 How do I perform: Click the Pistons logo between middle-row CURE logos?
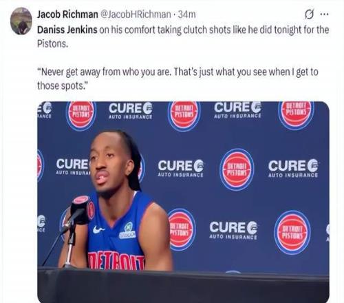[237, 169]
